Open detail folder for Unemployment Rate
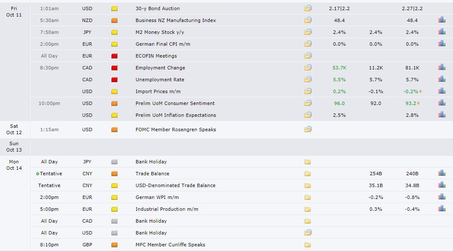453x251 pixels. [x=308, y=80]
